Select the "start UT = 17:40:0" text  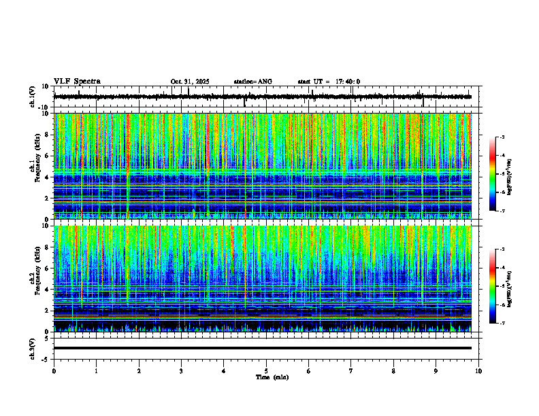[x=329, y=82]
